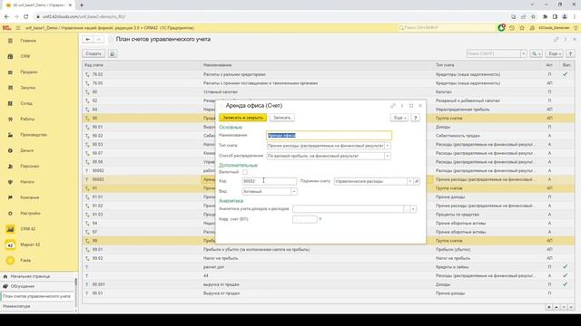
Task: Open the Склад section
Action: (26, 103)
